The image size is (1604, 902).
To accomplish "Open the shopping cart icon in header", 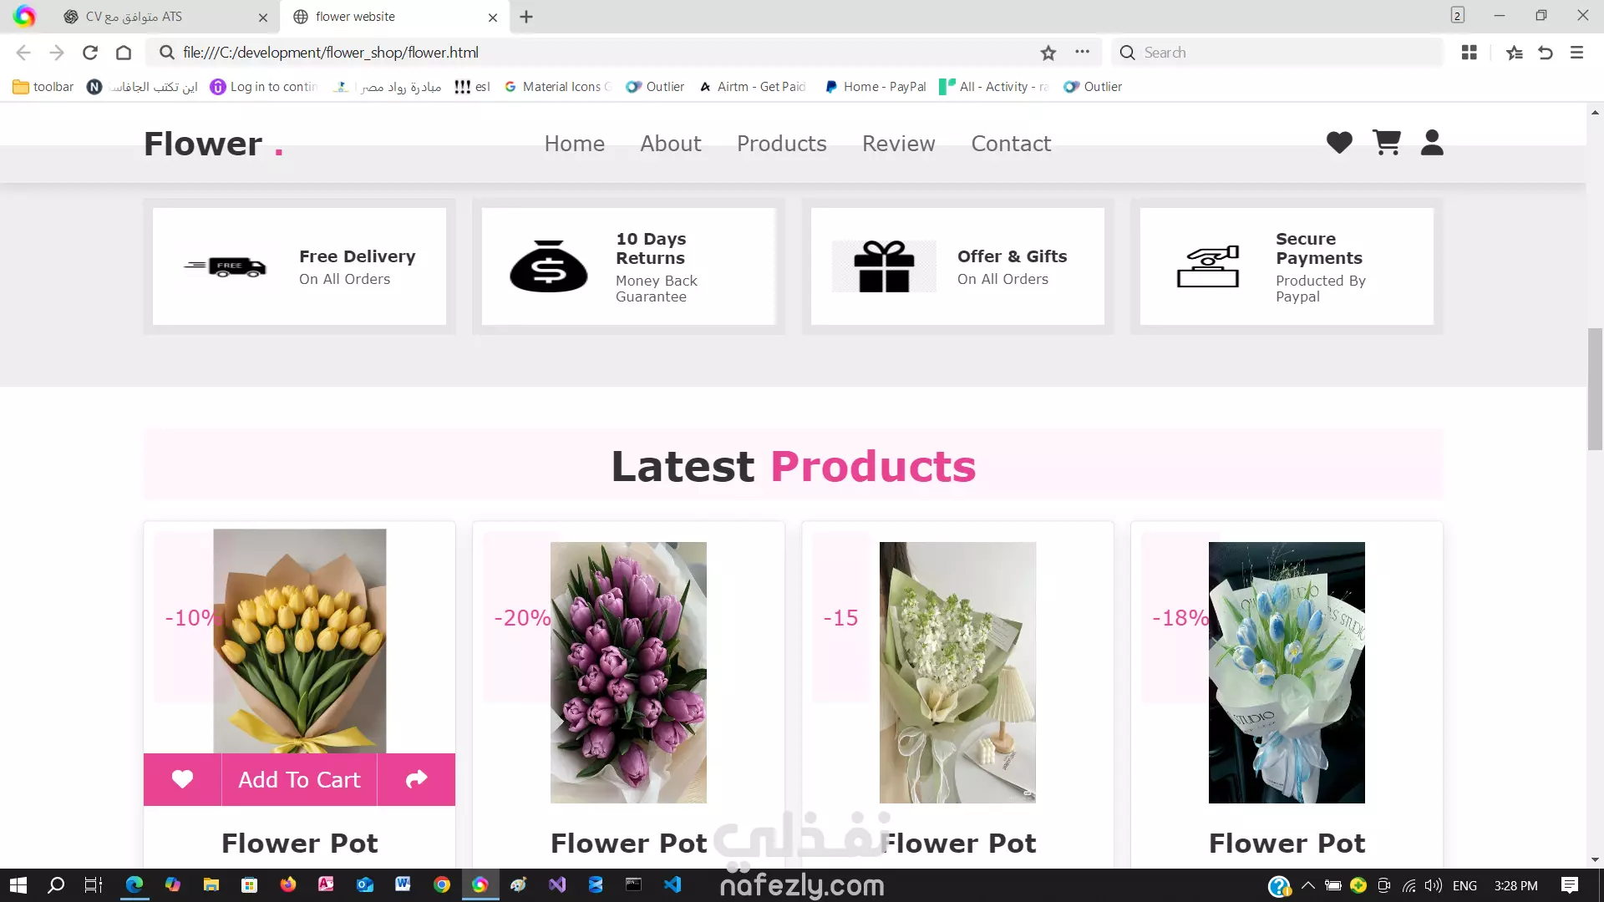I will tap(1387, 143).
